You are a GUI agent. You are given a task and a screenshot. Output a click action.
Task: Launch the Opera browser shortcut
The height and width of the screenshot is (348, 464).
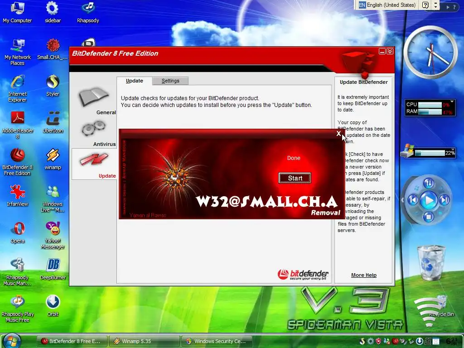18,232
